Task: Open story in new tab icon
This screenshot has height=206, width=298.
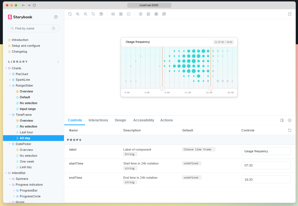Action: coord(290,14)
